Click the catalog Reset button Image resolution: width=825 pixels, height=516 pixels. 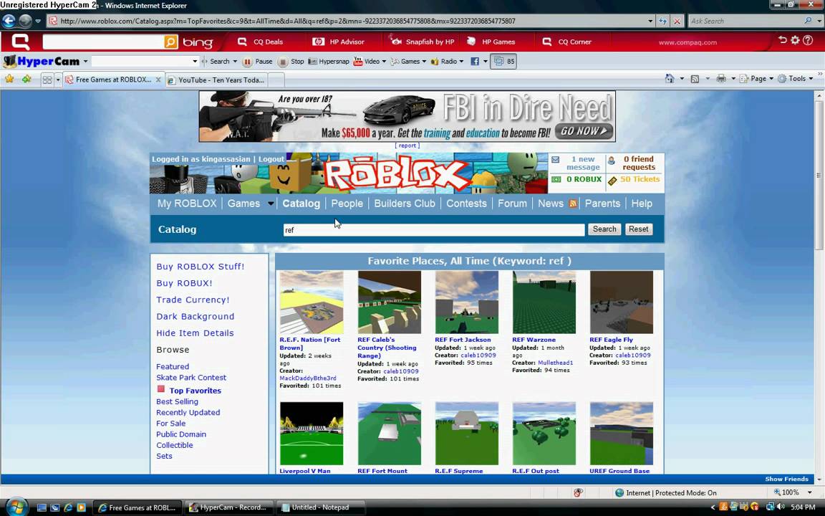tap(638, 229)
